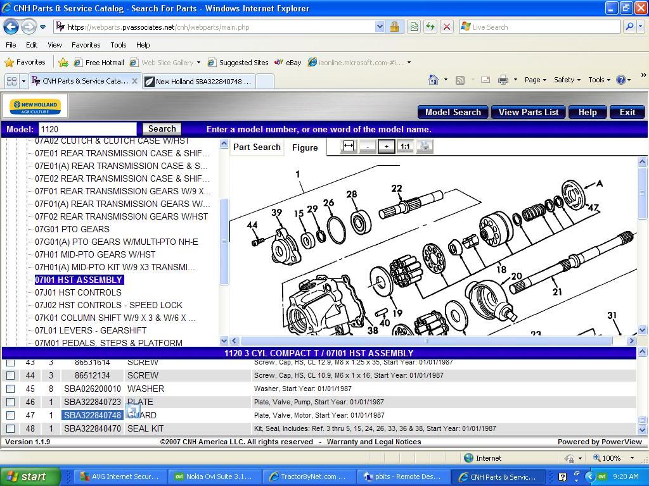
Task: Open Quick Tabs grid icon
Action: (x=11, y=81)
